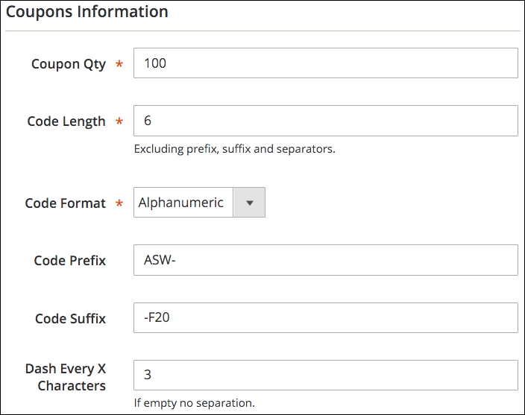This screenshot has width=525, height=415.
Task: Click the 'Excluding prefix, suffix and separators' note
Action: point(234,149)
